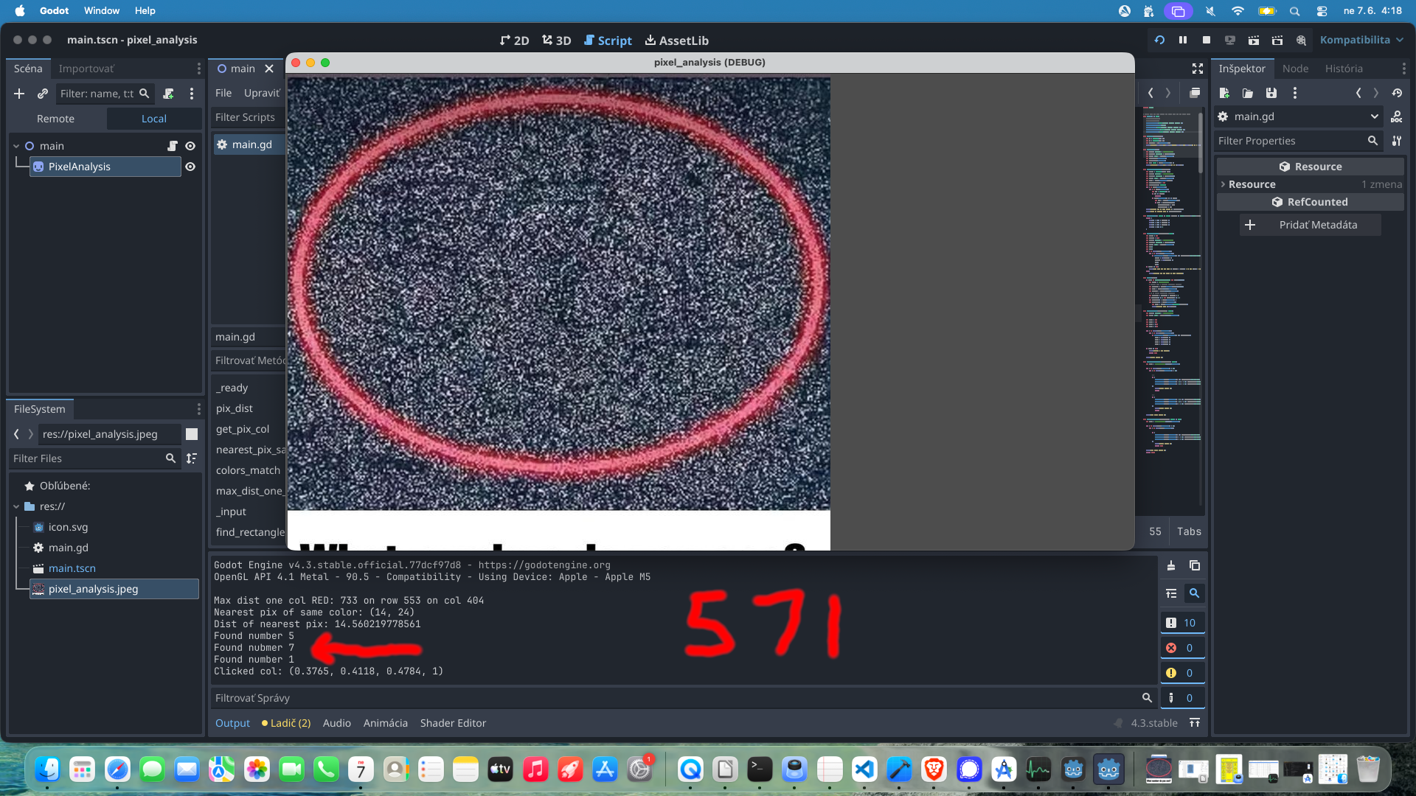The height and width of the screenshot is (796, 1416).
Task: Open the Kompatibilita renderer dropdown
Action: coord(1361,40)
